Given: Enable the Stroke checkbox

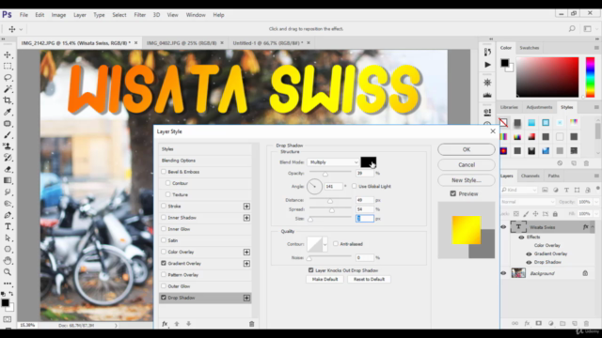Looking at the screenshot, I should pos(164,207).
